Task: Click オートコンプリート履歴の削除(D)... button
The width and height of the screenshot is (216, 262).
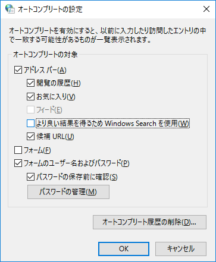Action: tap(149, 222)
